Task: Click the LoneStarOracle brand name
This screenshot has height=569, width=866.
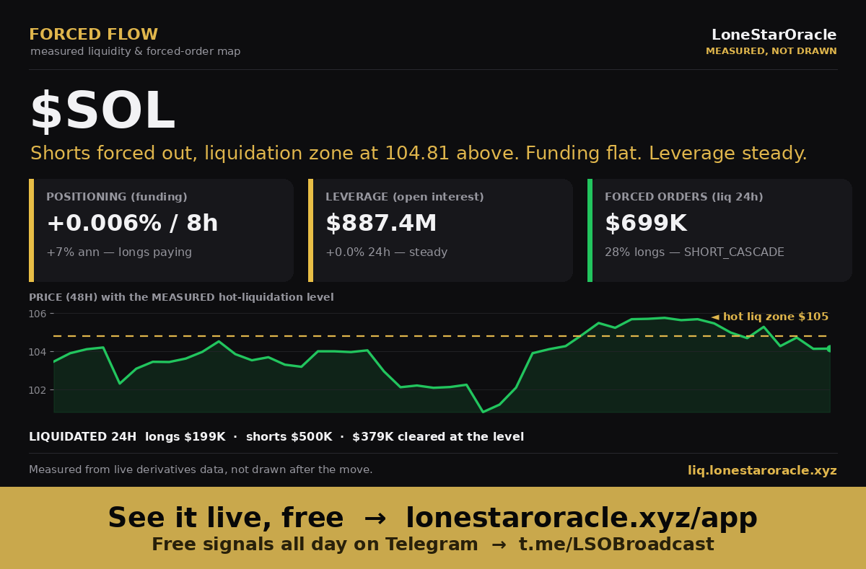Action: coord(774,35)
